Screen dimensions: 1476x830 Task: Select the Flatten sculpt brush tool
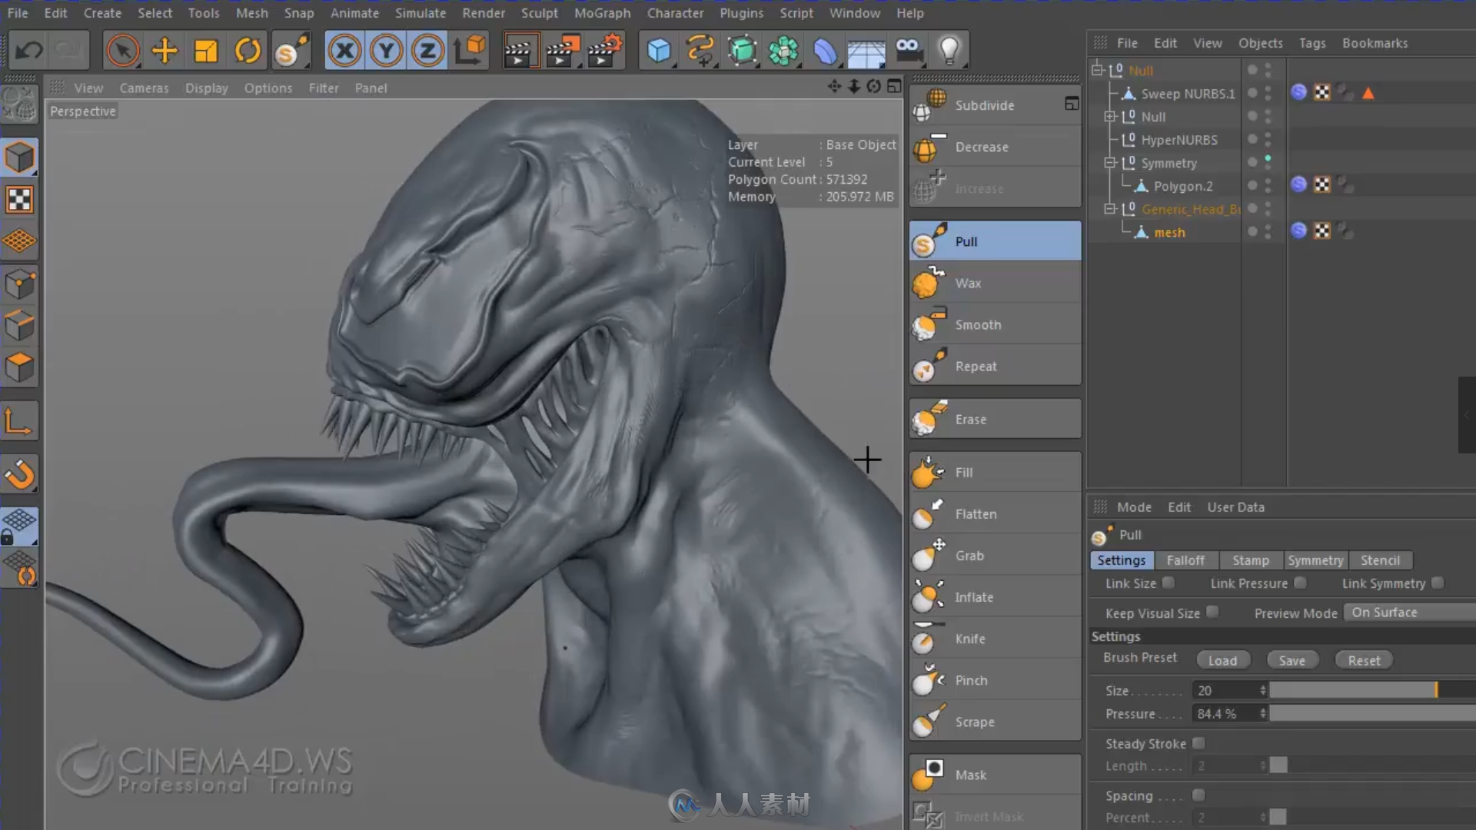pos(977,513)
